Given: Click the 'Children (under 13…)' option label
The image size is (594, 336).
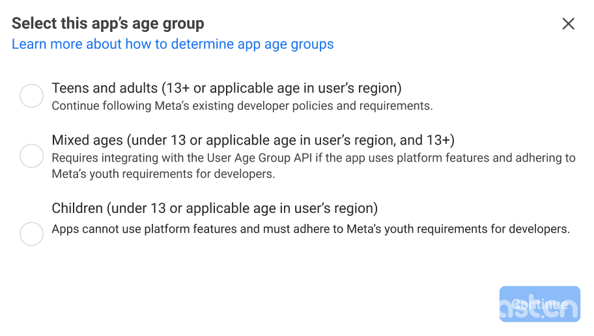Looking at the screenshot, I should pyautogui.click(x=215, y=208).
